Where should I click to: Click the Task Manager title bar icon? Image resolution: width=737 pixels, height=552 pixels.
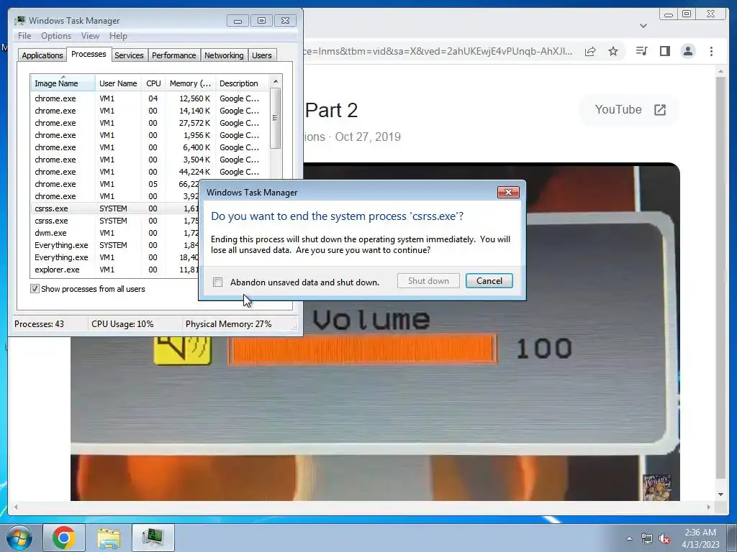point(19,20)
